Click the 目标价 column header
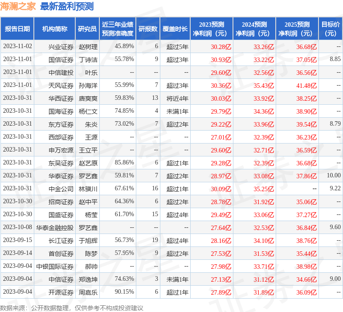Screen dimensions: 343x312 [331, 29]
